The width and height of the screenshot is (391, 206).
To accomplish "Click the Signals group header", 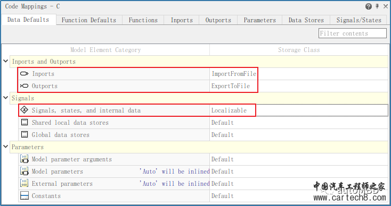I will point(199,98).
